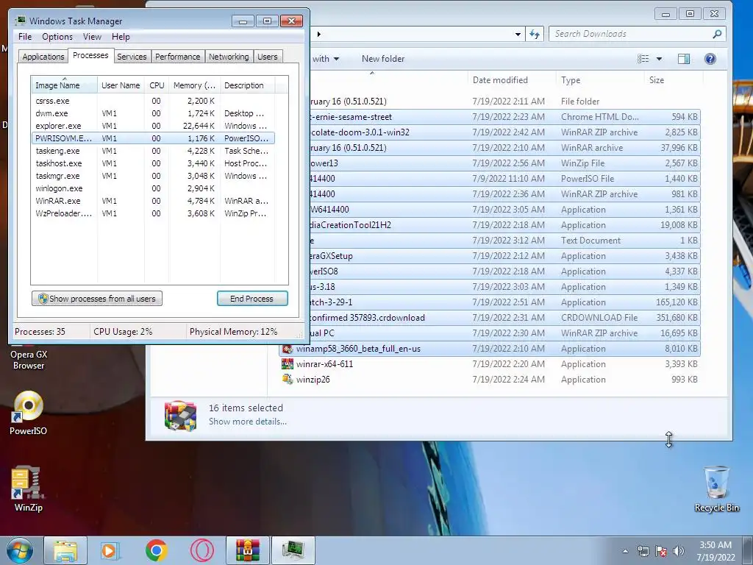Image resolution: width=753 pixels, height=565 pixels.
Task: Click Show more details link
Action: (247, 422)
